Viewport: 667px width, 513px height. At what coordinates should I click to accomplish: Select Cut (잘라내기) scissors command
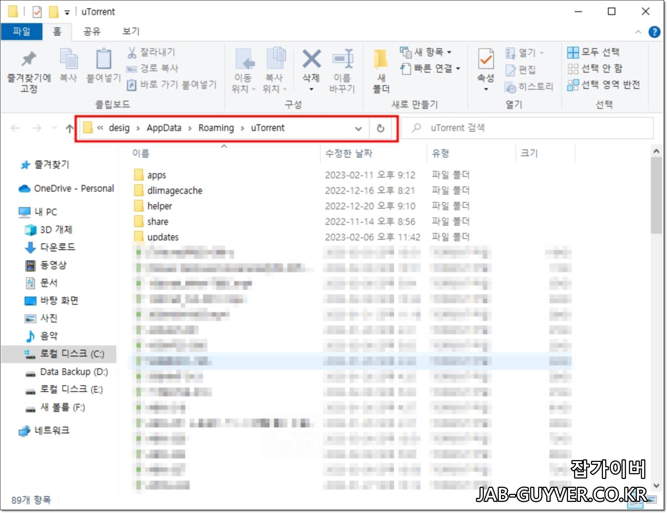(151, 52)
